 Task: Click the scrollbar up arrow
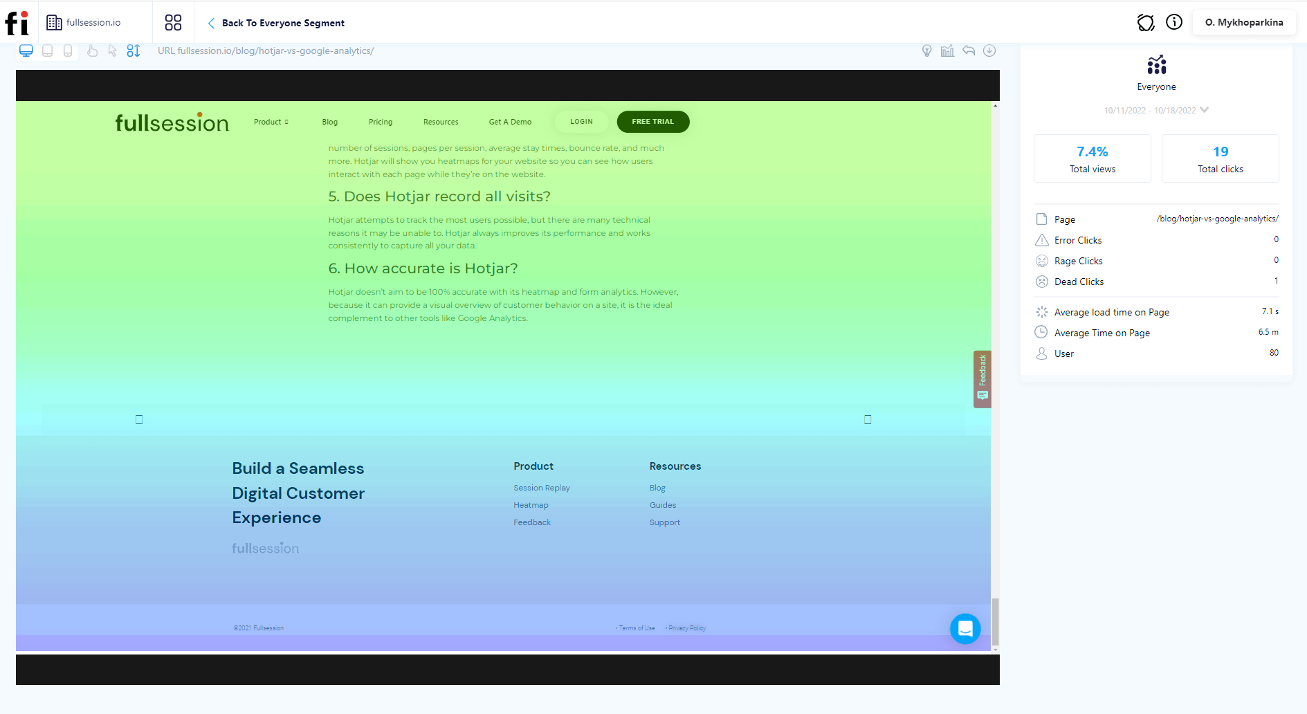(x=995, y=105)
